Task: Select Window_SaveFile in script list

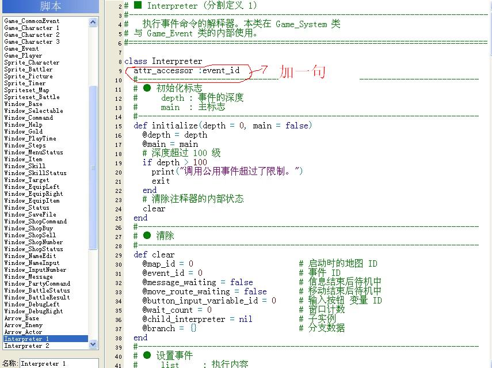Action: [30, 214]
